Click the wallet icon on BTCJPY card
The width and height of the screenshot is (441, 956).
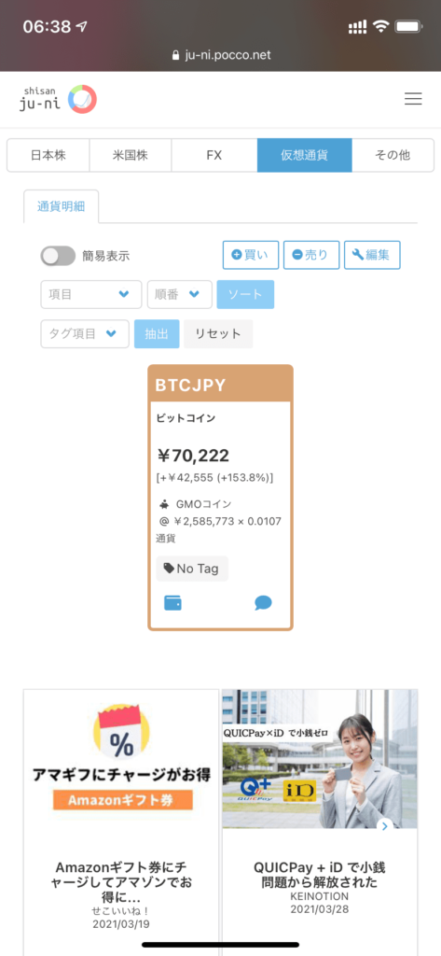tap(173, 603)
